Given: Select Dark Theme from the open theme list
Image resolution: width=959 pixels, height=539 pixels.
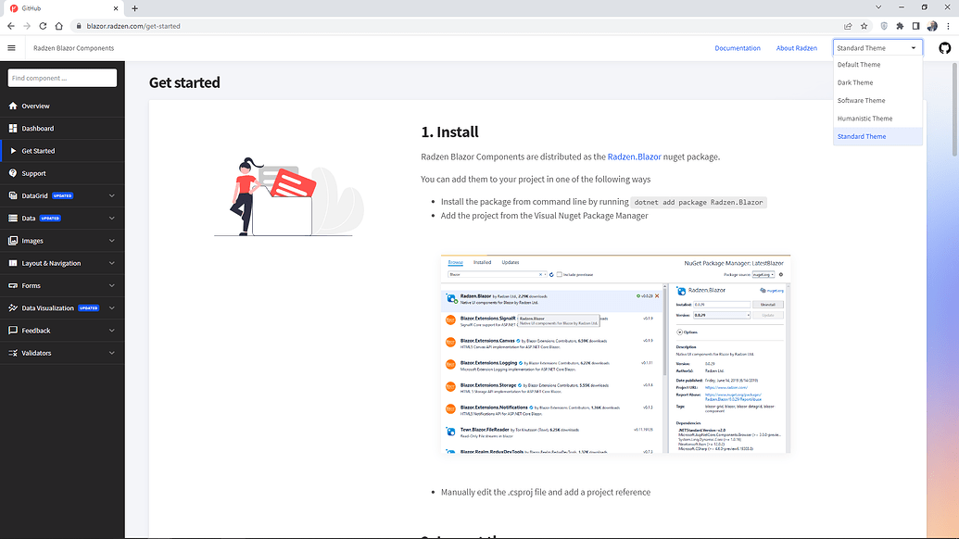Looking at the screenshot, I should pos(854,82).
